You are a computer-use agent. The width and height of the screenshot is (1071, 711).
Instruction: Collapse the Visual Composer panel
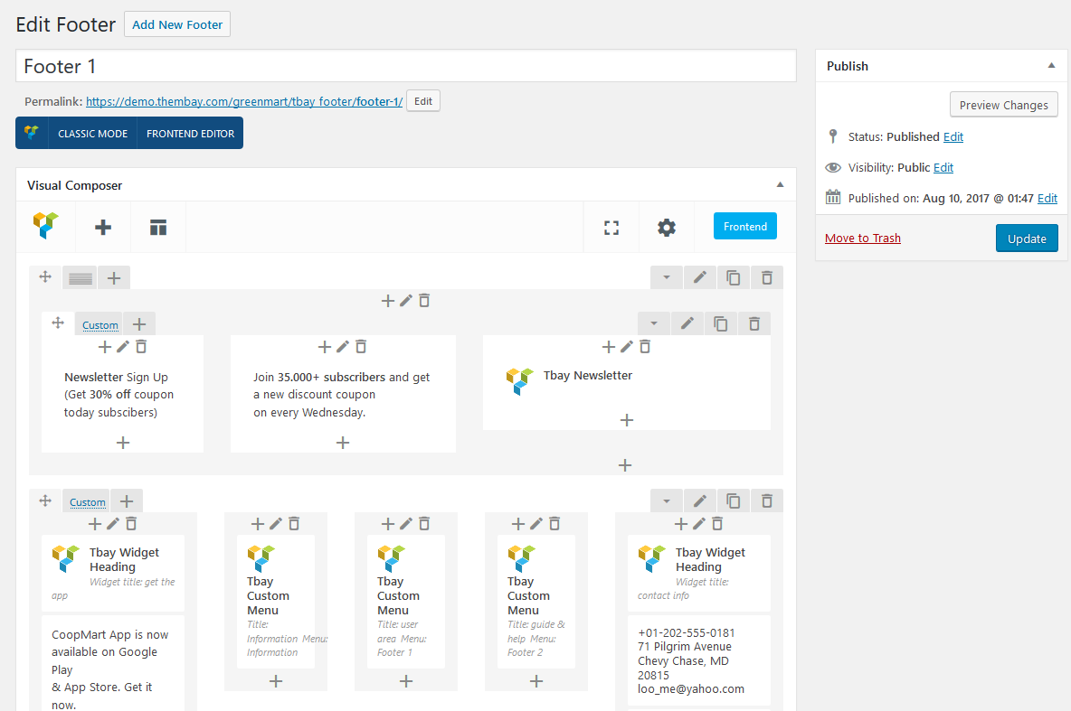click(x=780, y=185)
